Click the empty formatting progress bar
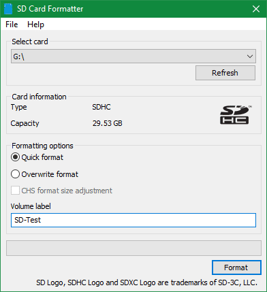This screenshot has height=292, width=267. (x=133, y=248)
